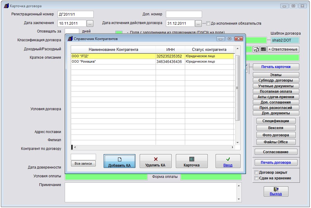Click Печать карточки button

tap(276, 67)
